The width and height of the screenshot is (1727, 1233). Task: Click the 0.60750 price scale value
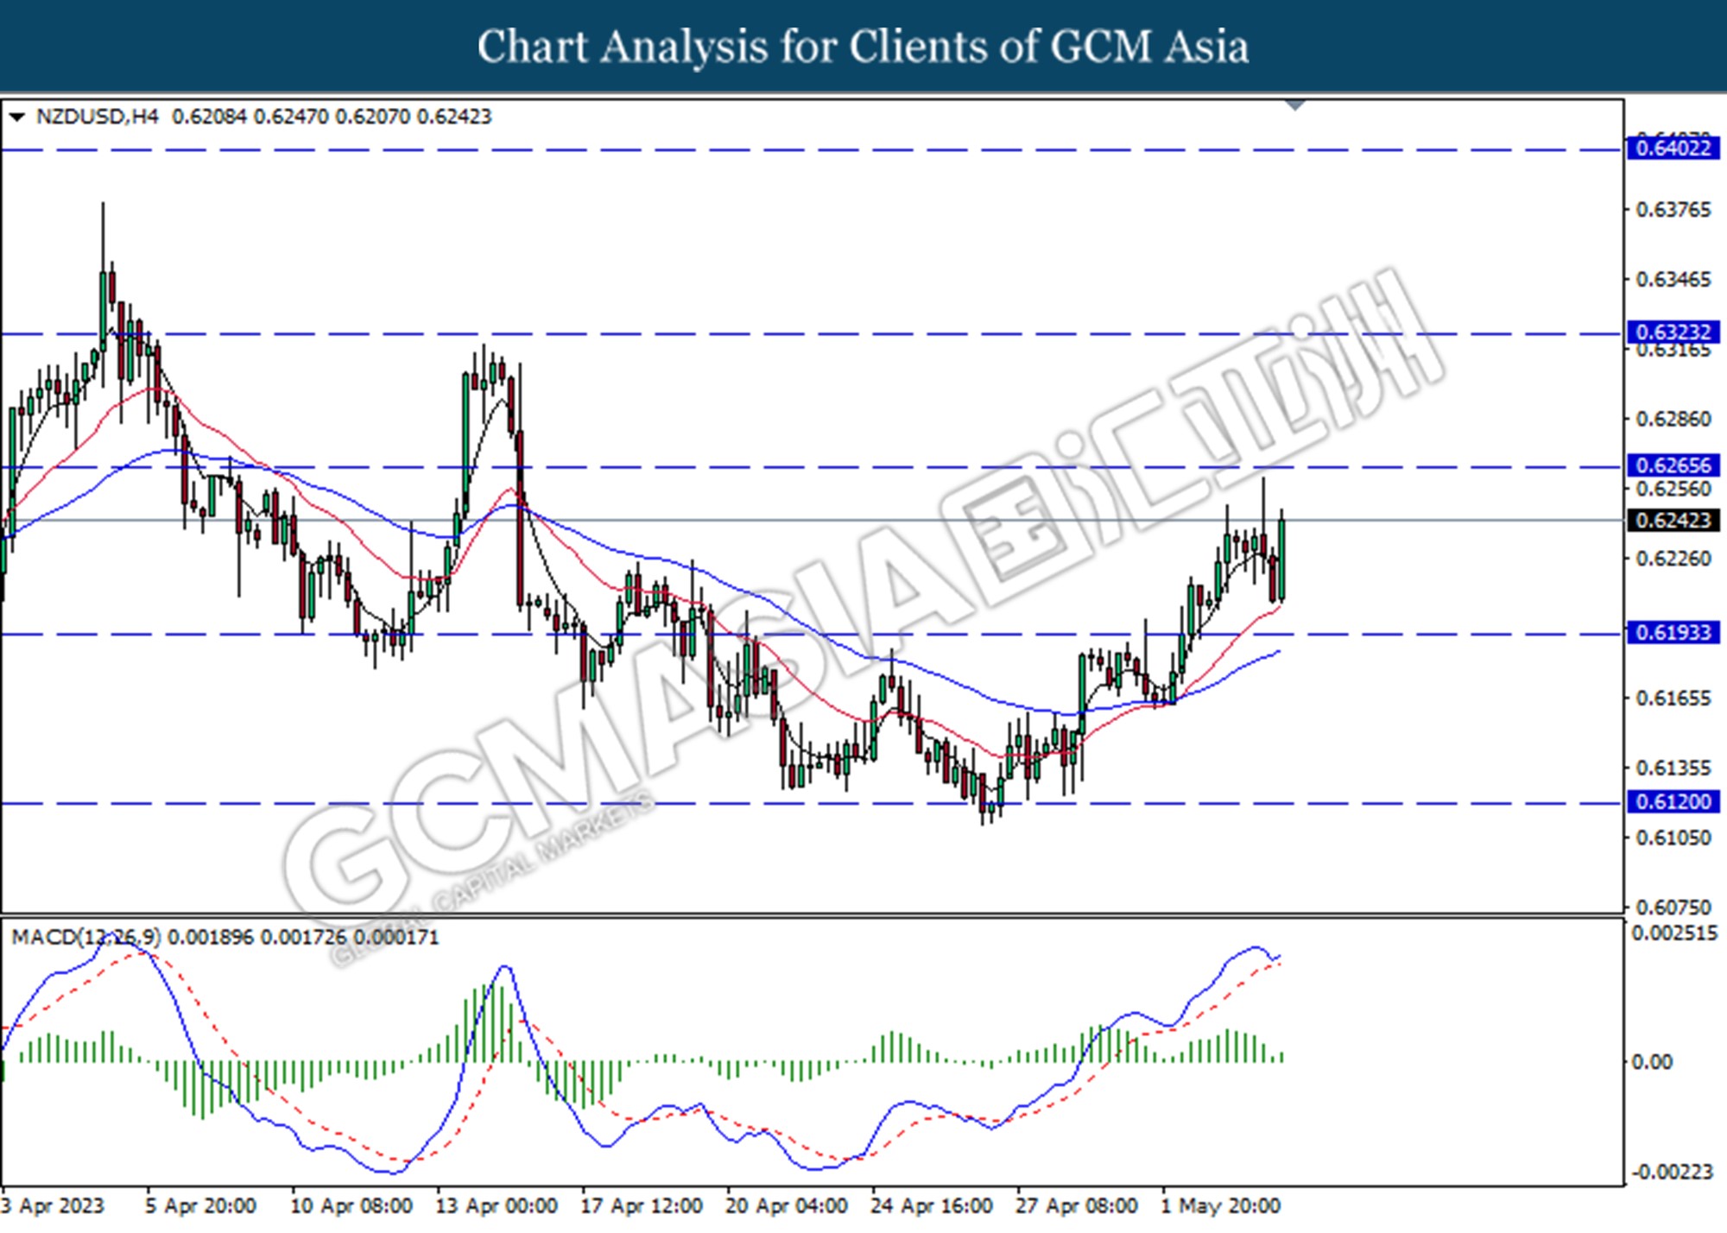pos(1673,907)
